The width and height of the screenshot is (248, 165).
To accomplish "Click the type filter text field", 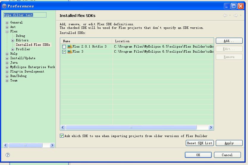I will (25, 15).
